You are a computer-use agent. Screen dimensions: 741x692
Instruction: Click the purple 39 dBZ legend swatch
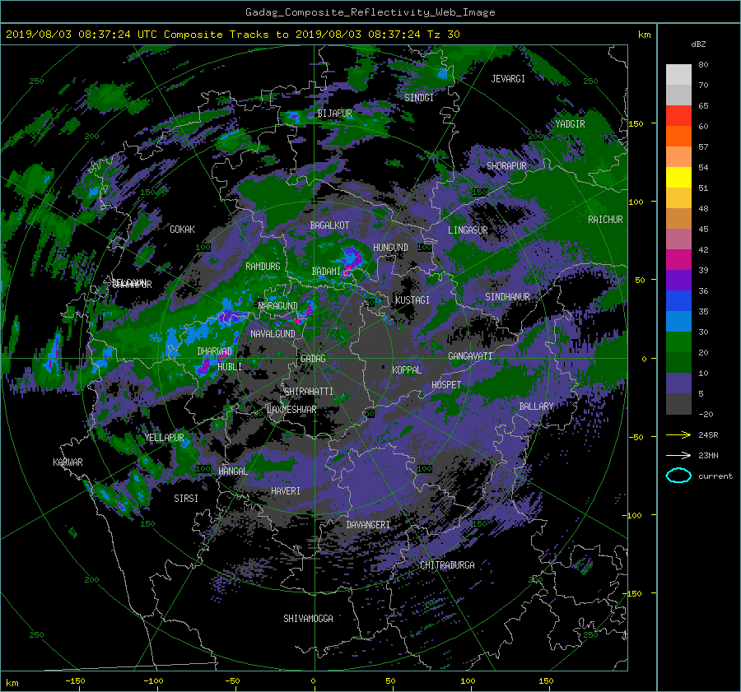(x=678, y=280)
